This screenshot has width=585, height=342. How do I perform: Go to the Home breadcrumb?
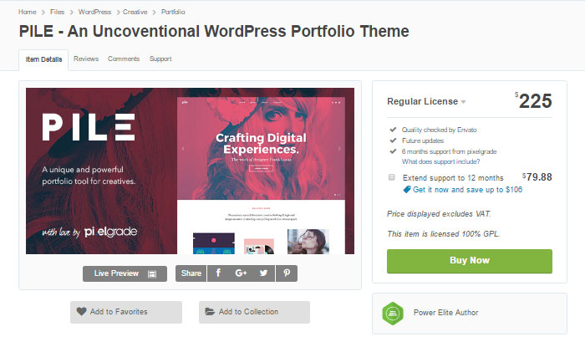point(28,12)
